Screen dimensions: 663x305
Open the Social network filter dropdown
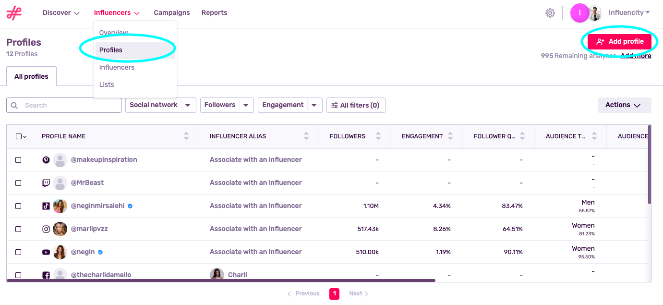[160, 105]
